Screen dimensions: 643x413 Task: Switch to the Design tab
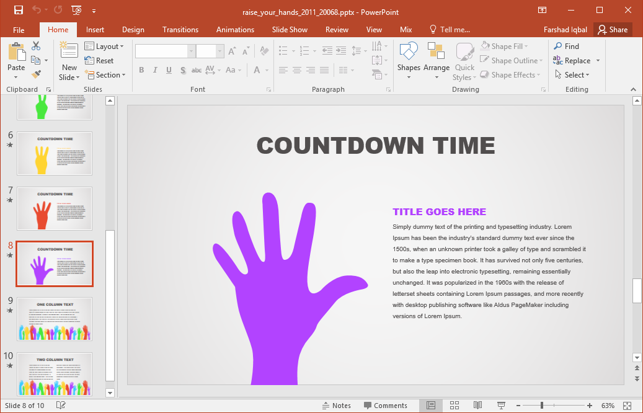tap(133, 30)
